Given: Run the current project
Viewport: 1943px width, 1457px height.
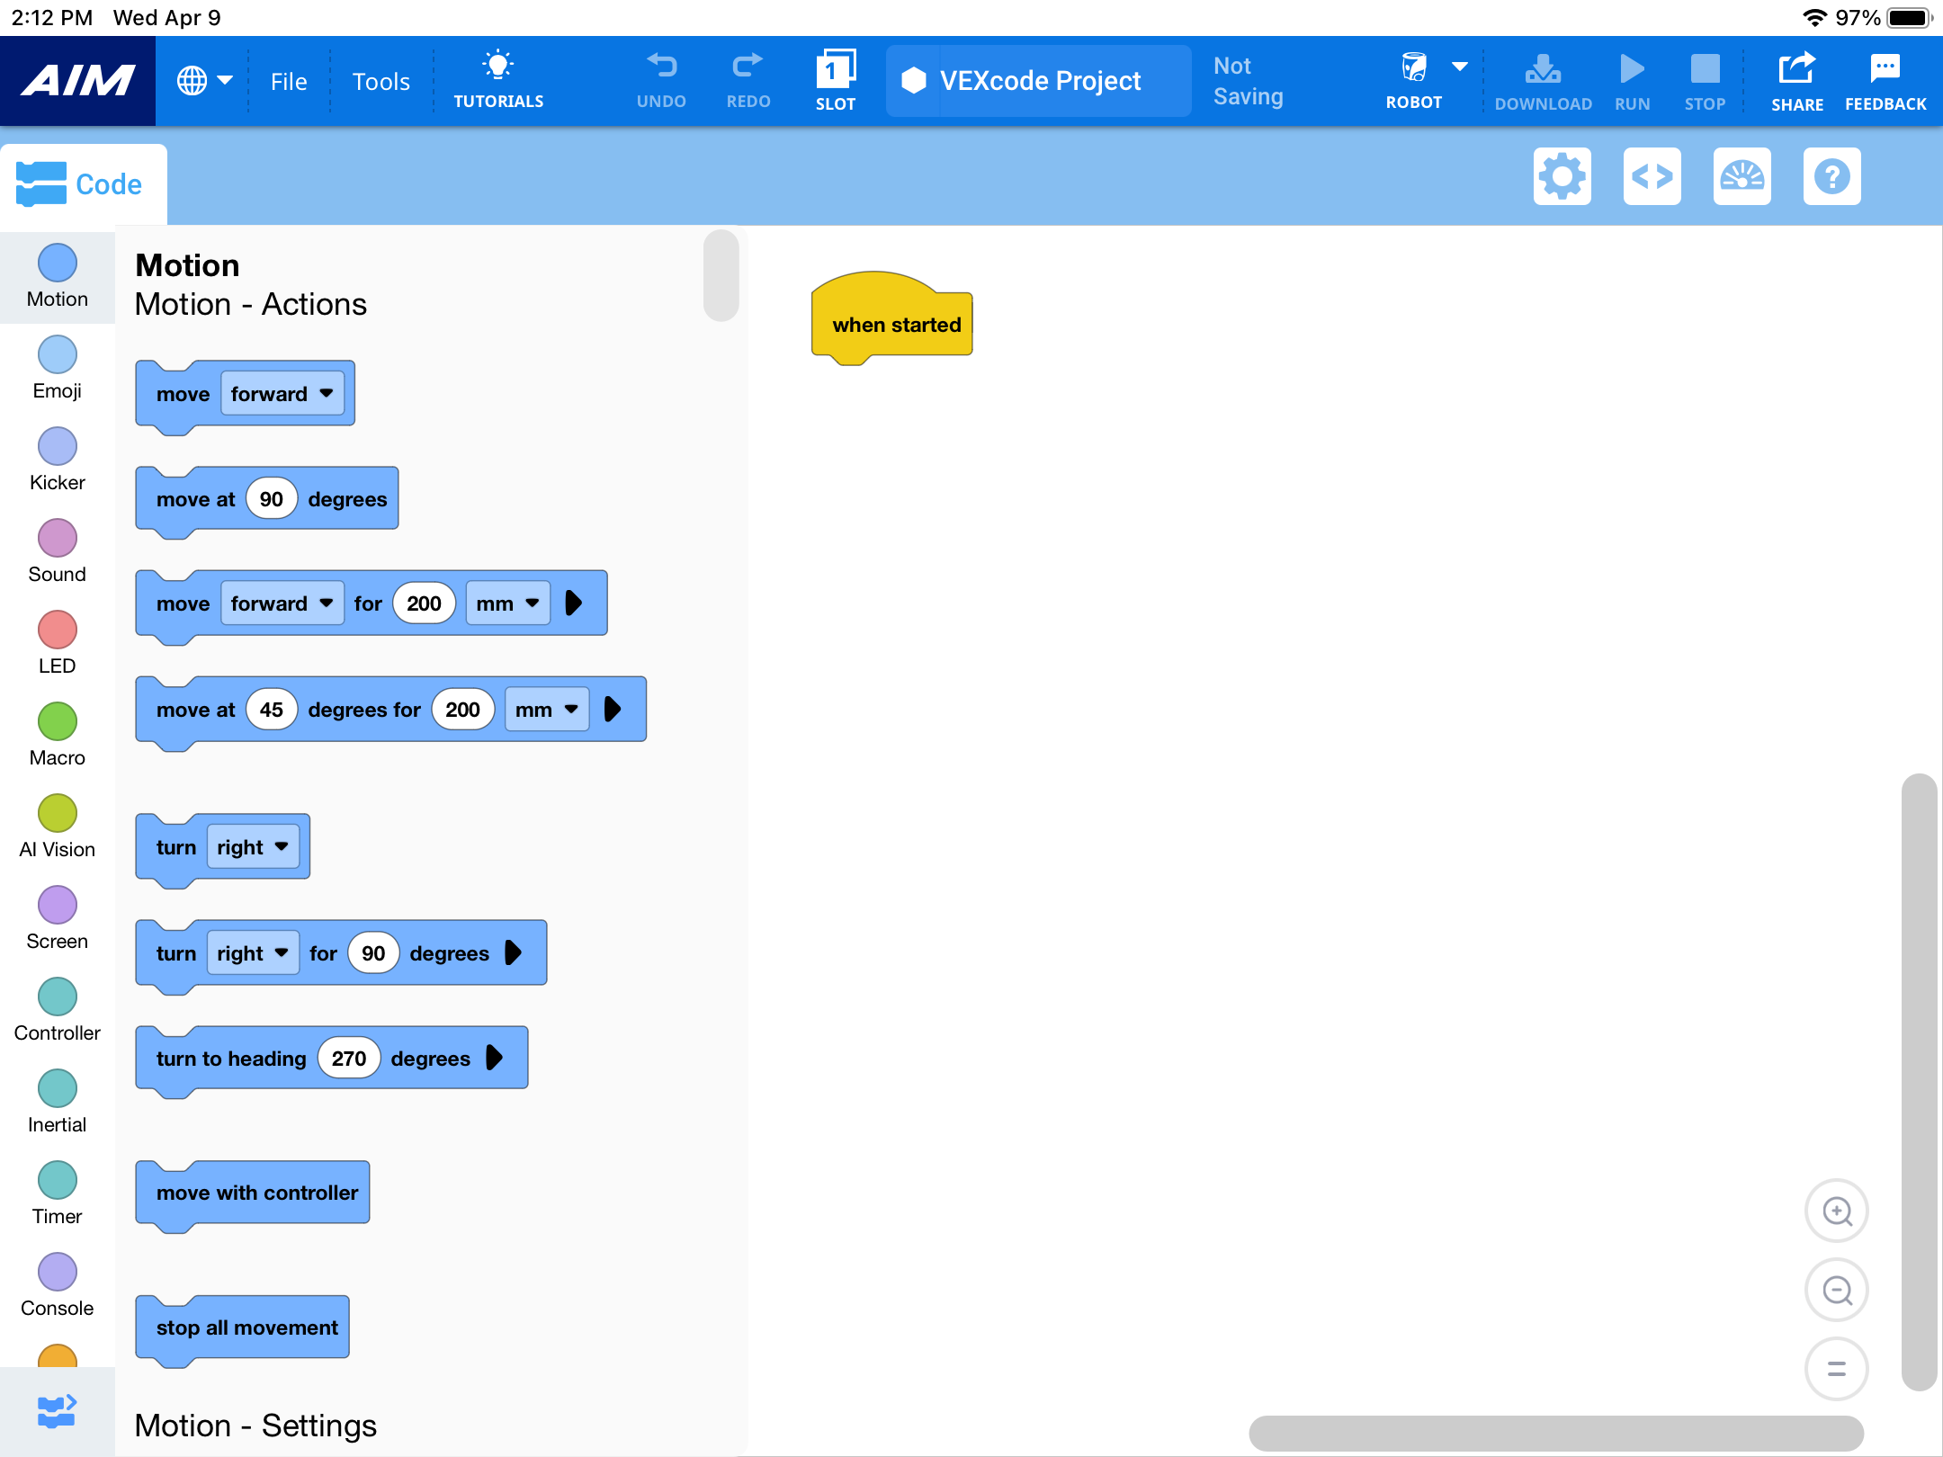Looking at the screenshot, I should [x=1631, y=79].
